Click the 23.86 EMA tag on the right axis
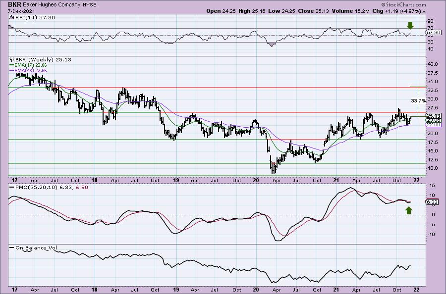The image size is (446, 294). (434, 120)
